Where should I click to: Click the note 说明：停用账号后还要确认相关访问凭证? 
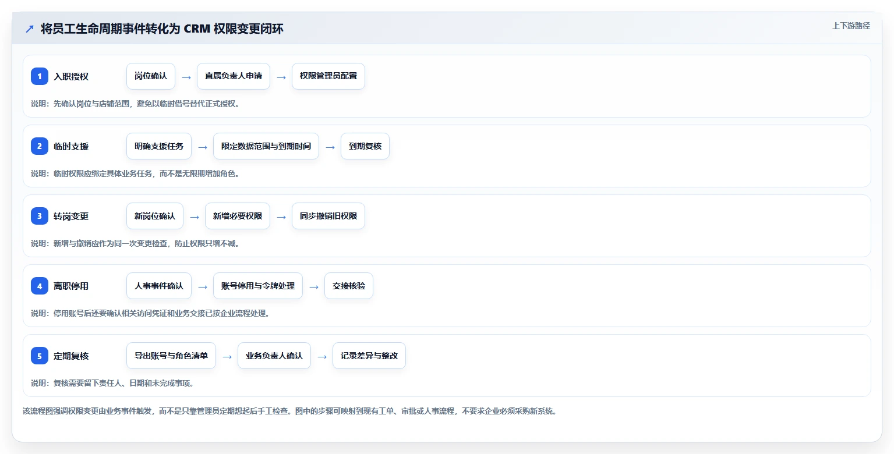coord(150,313)
